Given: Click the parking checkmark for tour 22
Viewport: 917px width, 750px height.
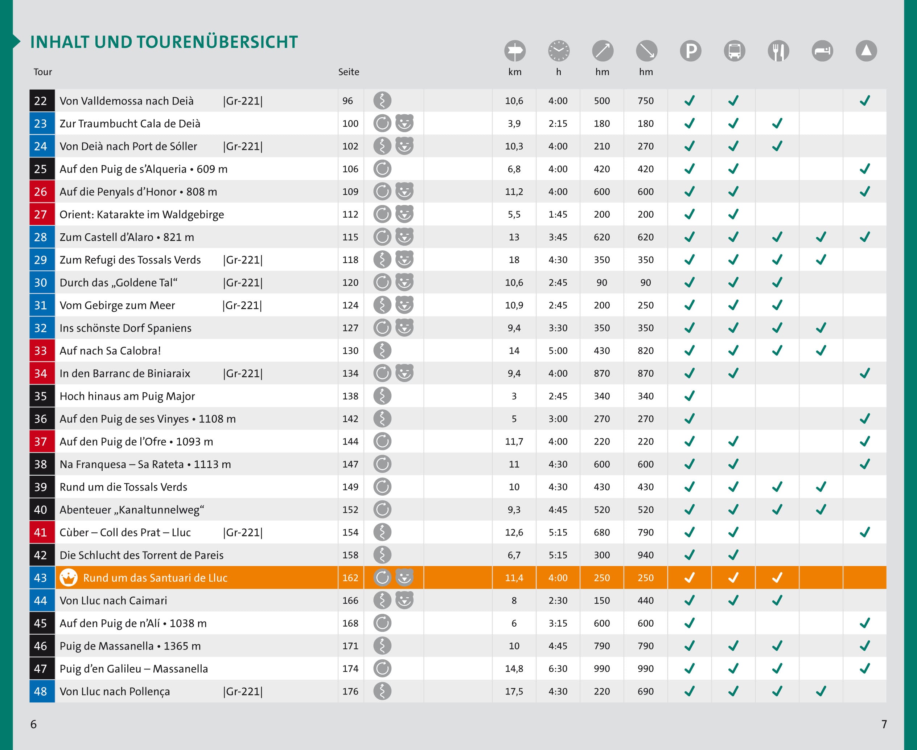Looking at the screenshot, I should pos(690,101).
